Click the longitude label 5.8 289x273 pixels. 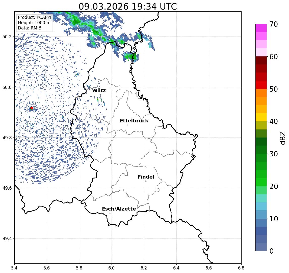tap(79, 268)
